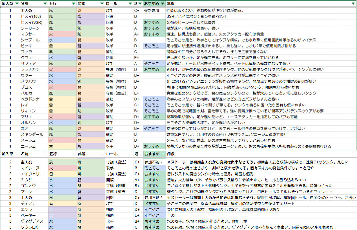Select the マウサー name cell
357x230 pixels.
(34, 34)
